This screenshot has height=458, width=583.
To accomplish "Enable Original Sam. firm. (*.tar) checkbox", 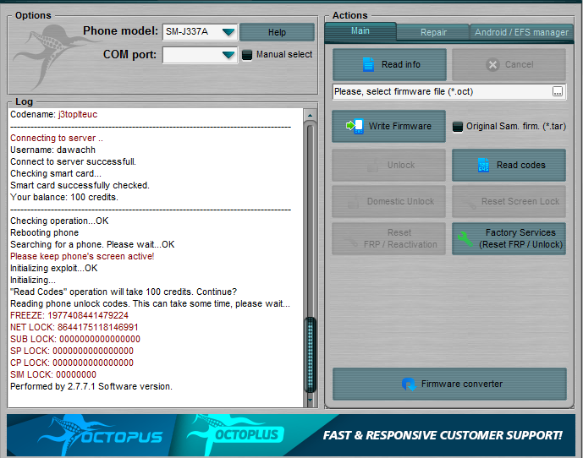I will [457, 127].
